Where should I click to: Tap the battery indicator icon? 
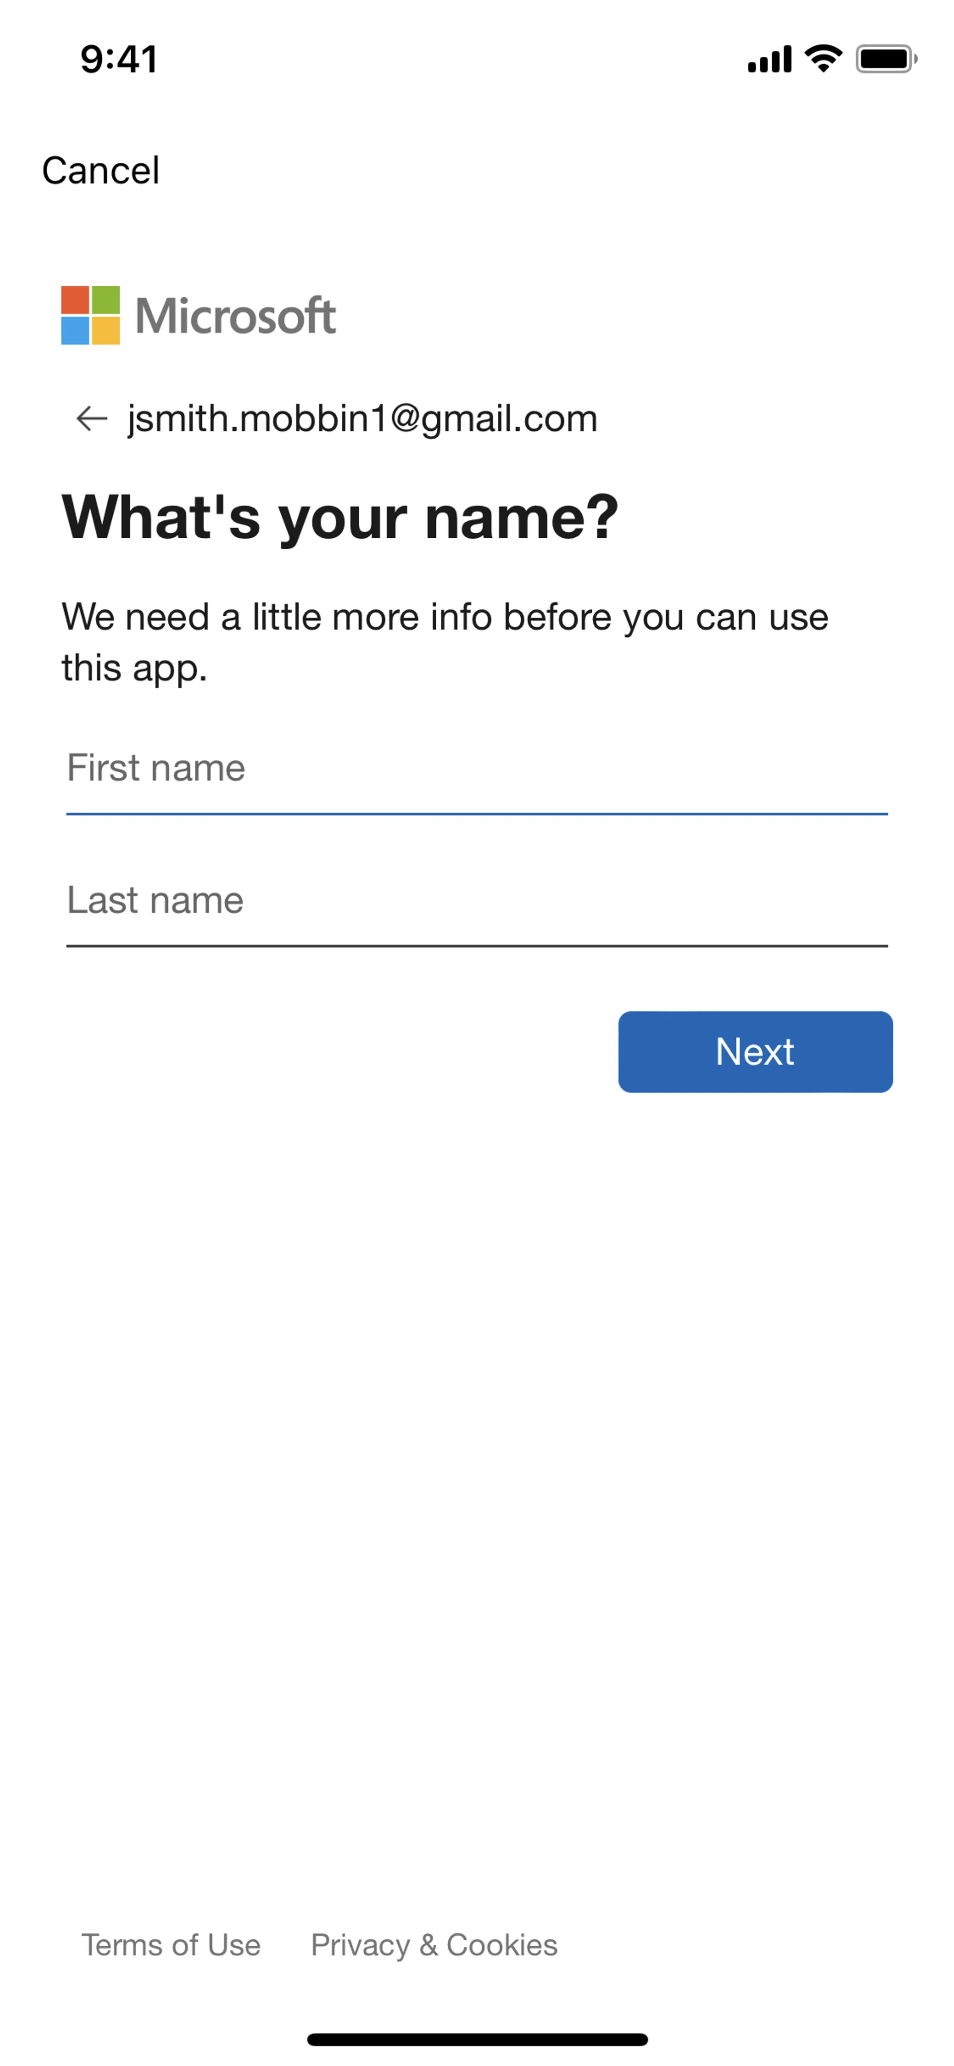point(886,59)
